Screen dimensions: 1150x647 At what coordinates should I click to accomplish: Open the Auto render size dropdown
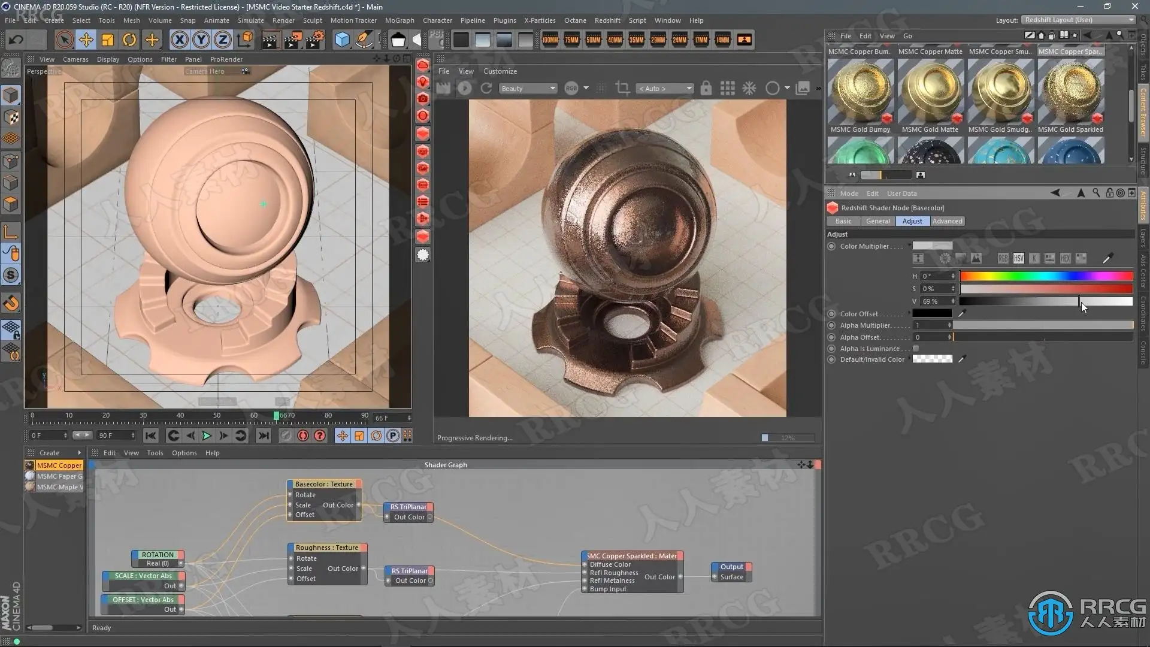pyautogui.click(x=665, y=89)
